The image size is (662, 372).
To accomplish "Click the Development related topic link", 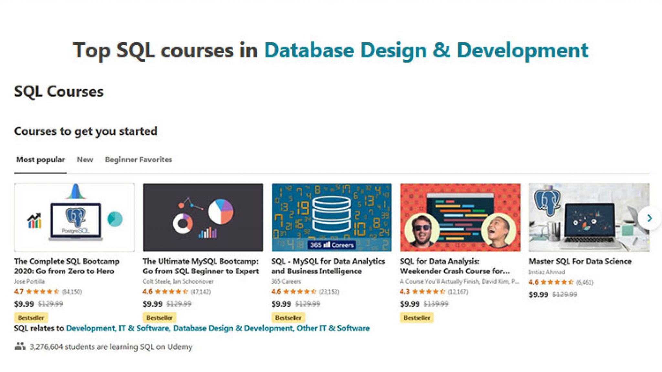I will click(91, 328).
